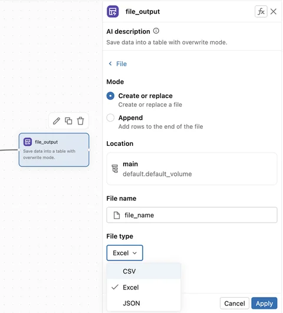Select the file_output node on canvas
The width and height of the screenshot is (283, 313).
[54, 150]
